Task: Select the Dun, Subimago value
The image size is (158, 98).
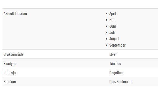Action: pyautogui.click(x=120, y=82)
